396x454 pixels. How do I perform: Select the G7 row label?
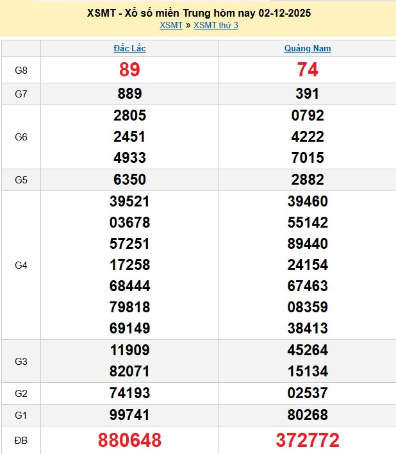pos(21,94)
